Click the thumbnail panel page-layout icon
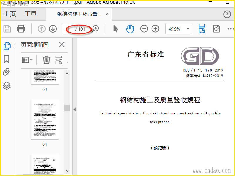The height and width of the screenshot is (176, 235). click(x=58, y=60)
